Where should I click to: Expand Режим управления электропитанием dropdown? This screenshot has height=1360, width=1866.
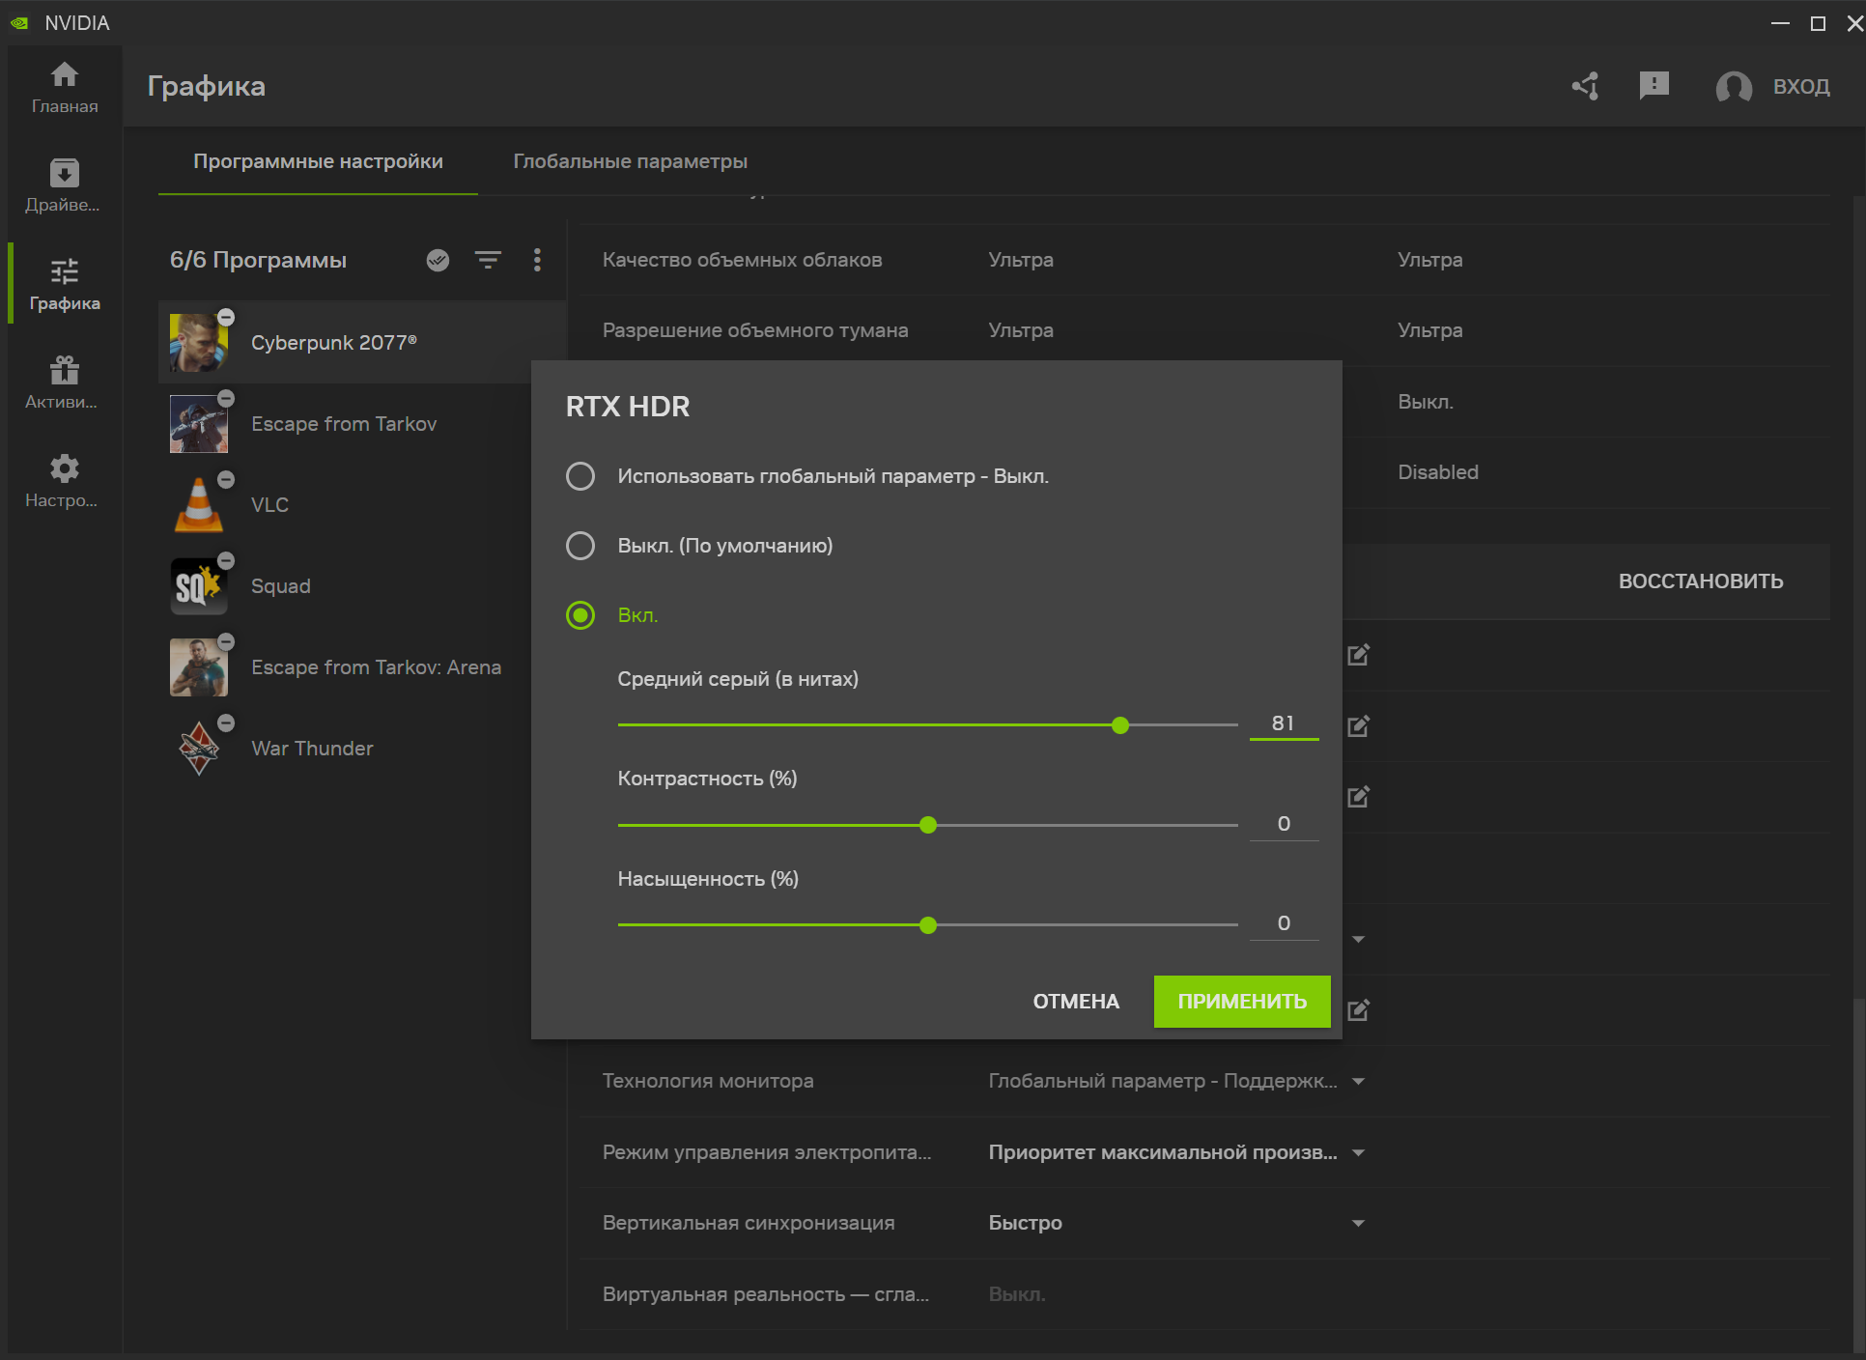click(1358, 1152)
